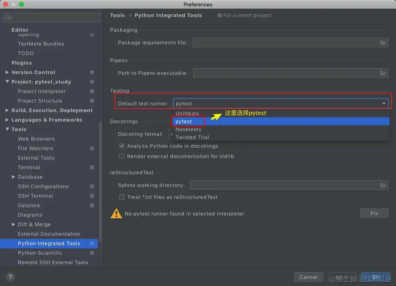Image resolution: width=396 pixels, height=286 pixels.
Task: Choose Twisted Trial in the test runner list
Action: (281, 137)
